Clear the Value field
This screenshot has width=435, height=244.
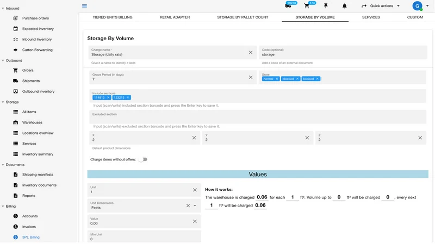click(195, 221)
